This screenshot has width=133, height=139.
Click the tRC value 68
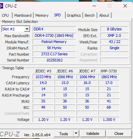[x=109, y=107]
